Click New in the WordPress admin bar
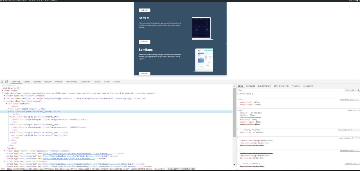Image resolution: width=360 pixels, height=171 pixels. coord(47,1)
